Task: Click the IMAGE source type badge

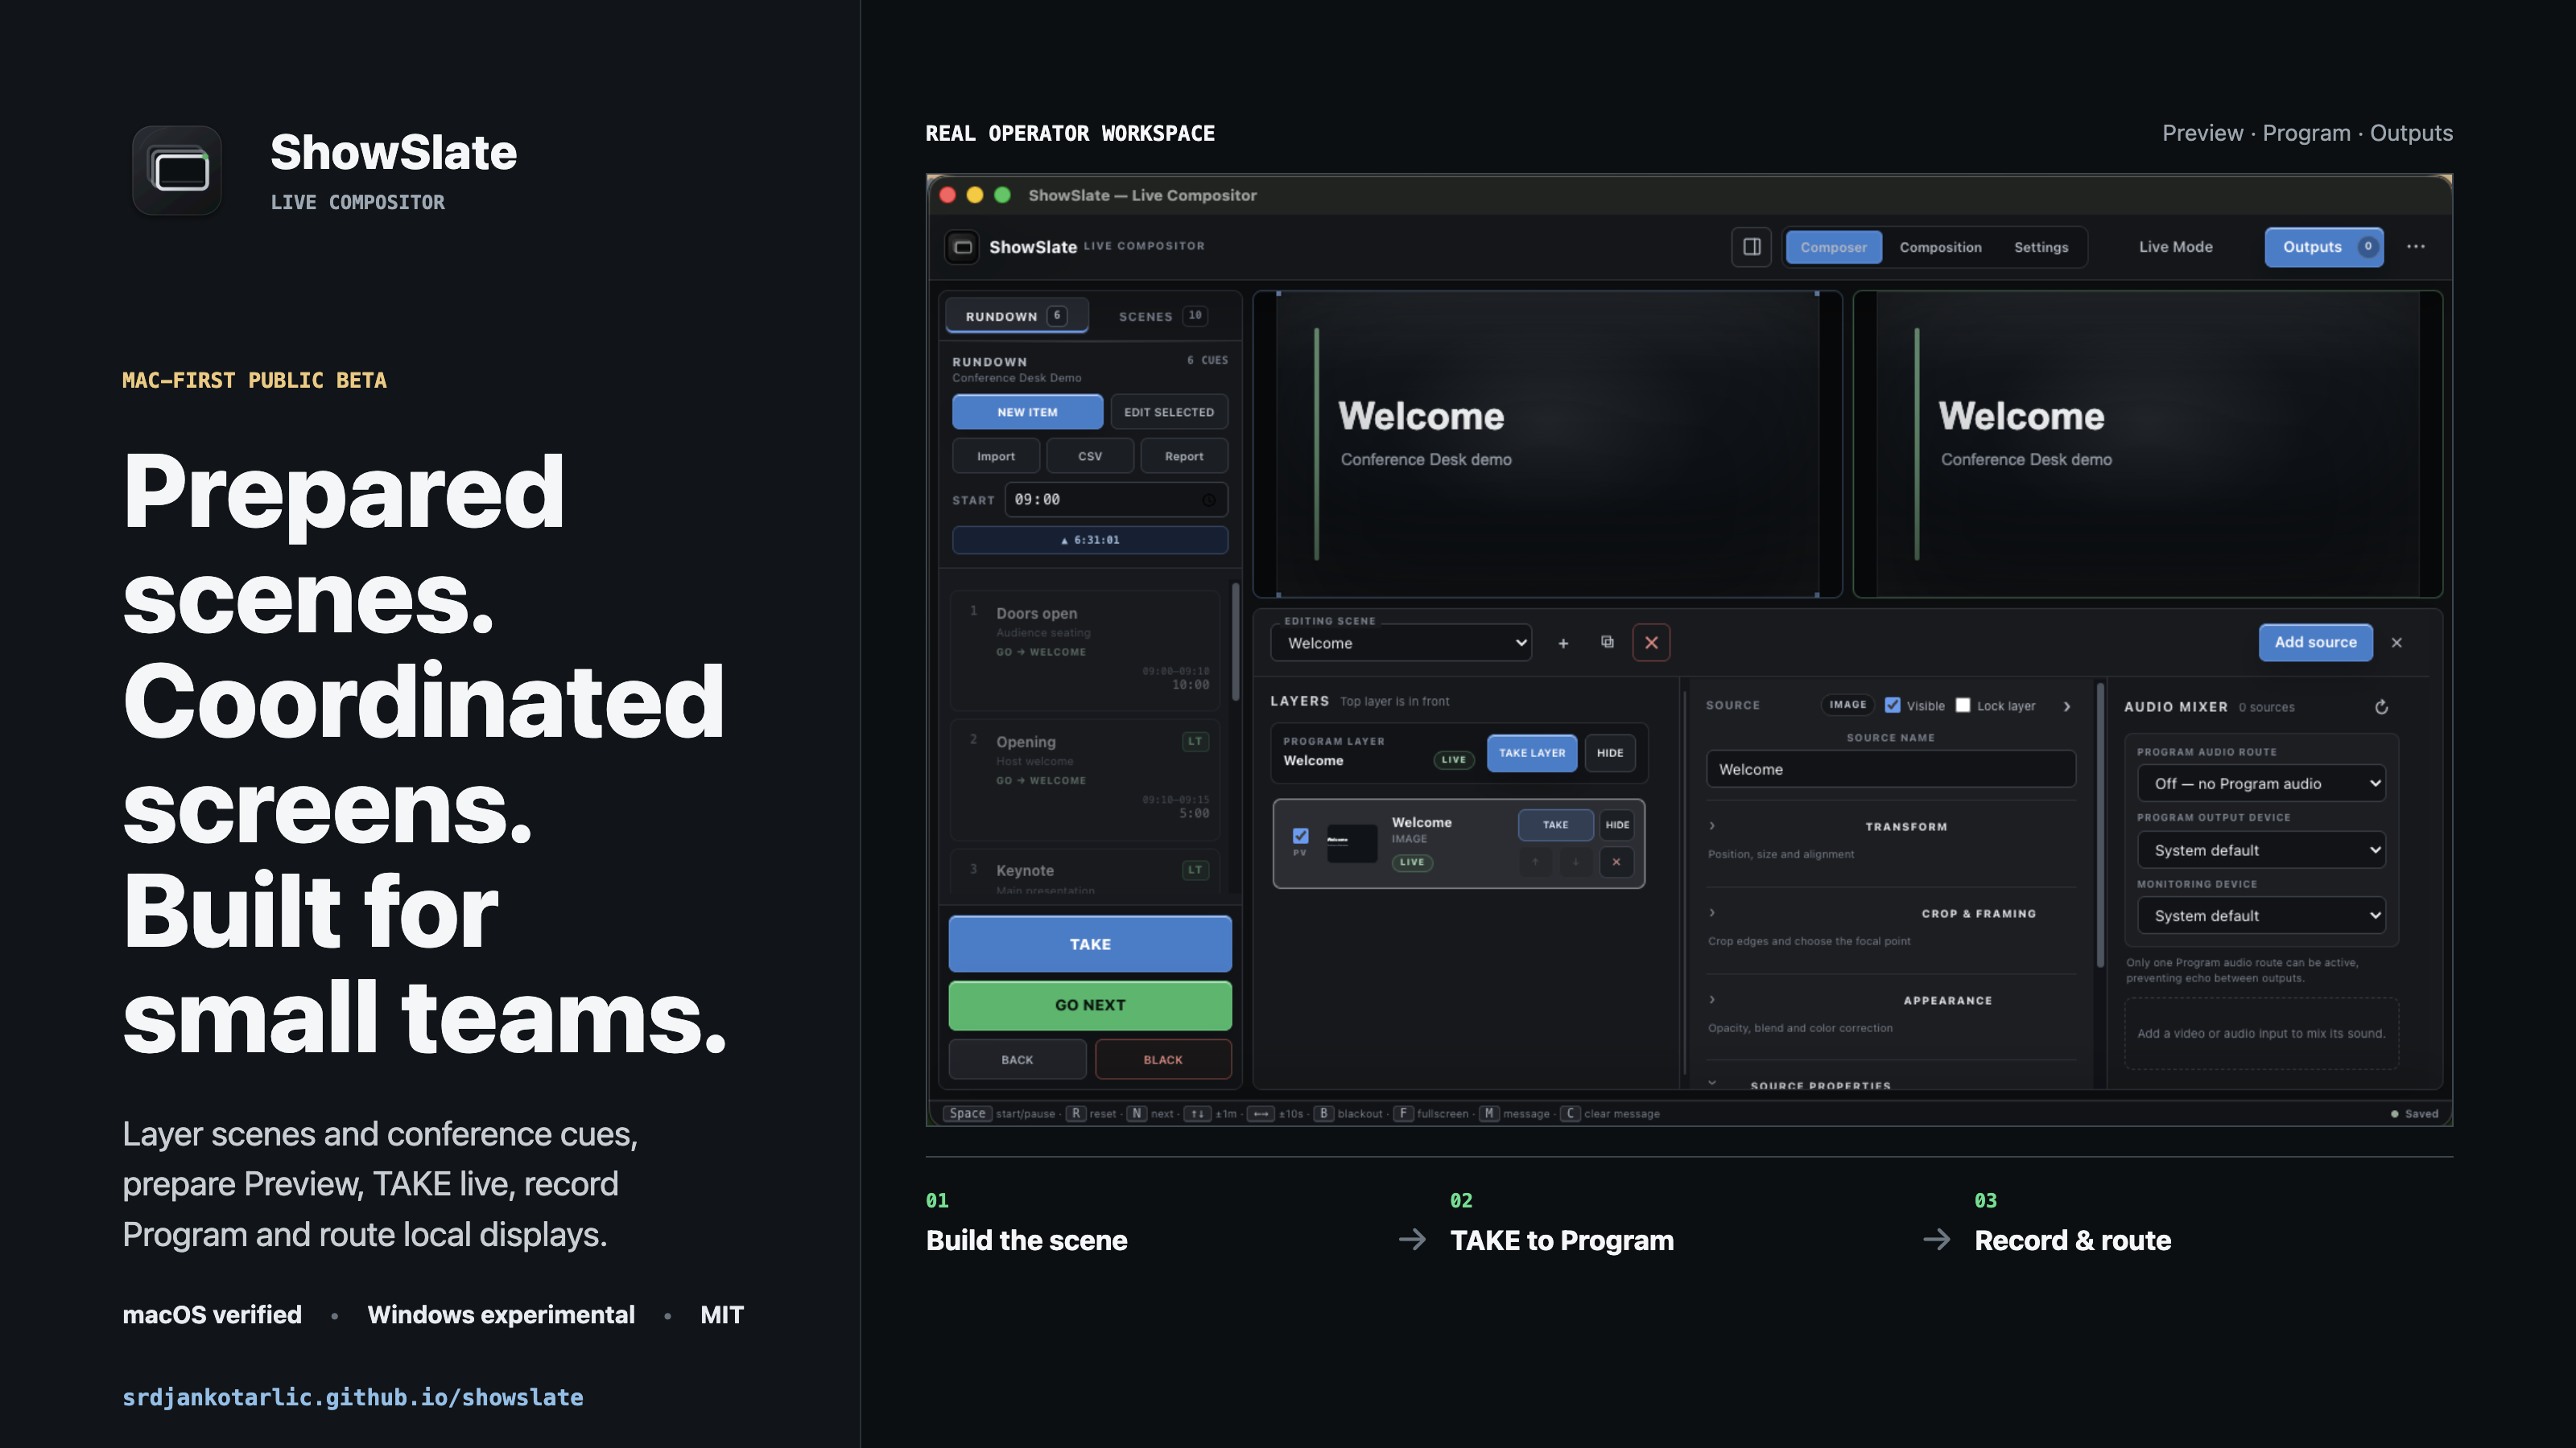Action: tap(1847, 705)
